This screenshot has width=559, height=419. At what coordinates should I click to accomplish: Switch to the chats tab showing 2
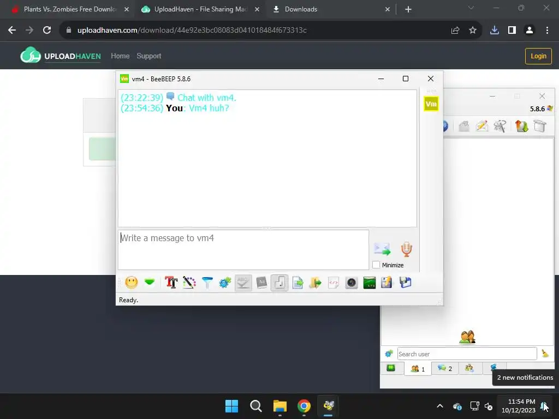(445, 368)
